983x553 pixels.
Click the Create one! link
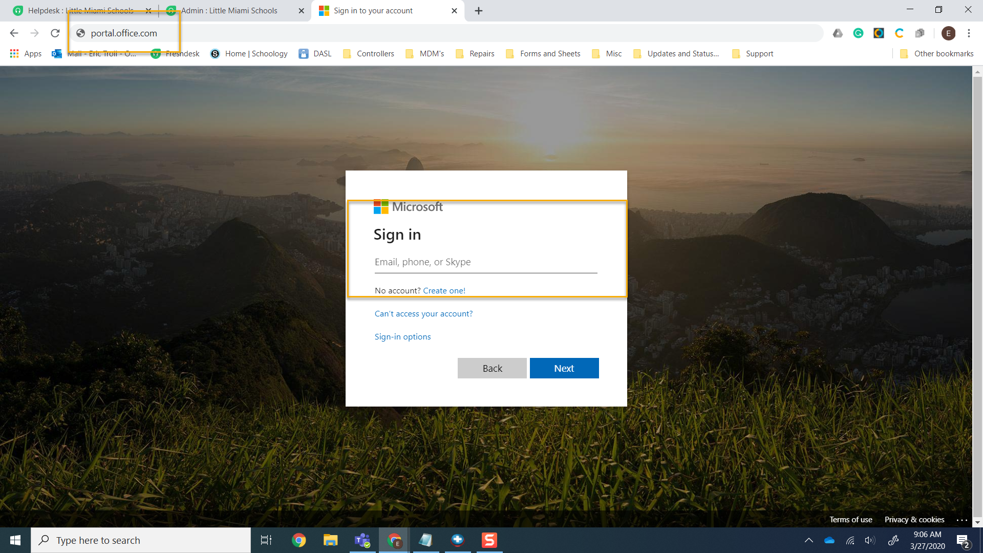point(444,290)
